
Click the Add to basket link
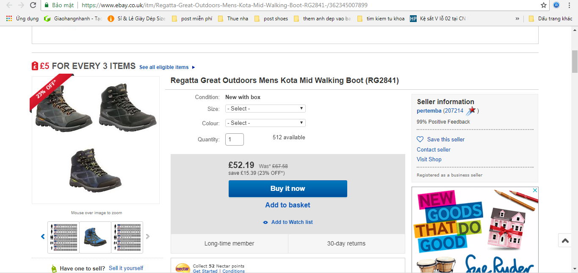(288, 205)
